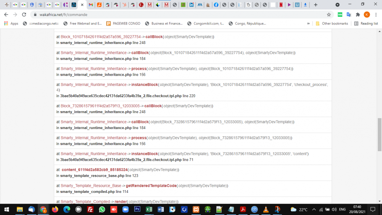
Task: Click the file.checkout.tpl.php line 220 text
Action: 128,96
